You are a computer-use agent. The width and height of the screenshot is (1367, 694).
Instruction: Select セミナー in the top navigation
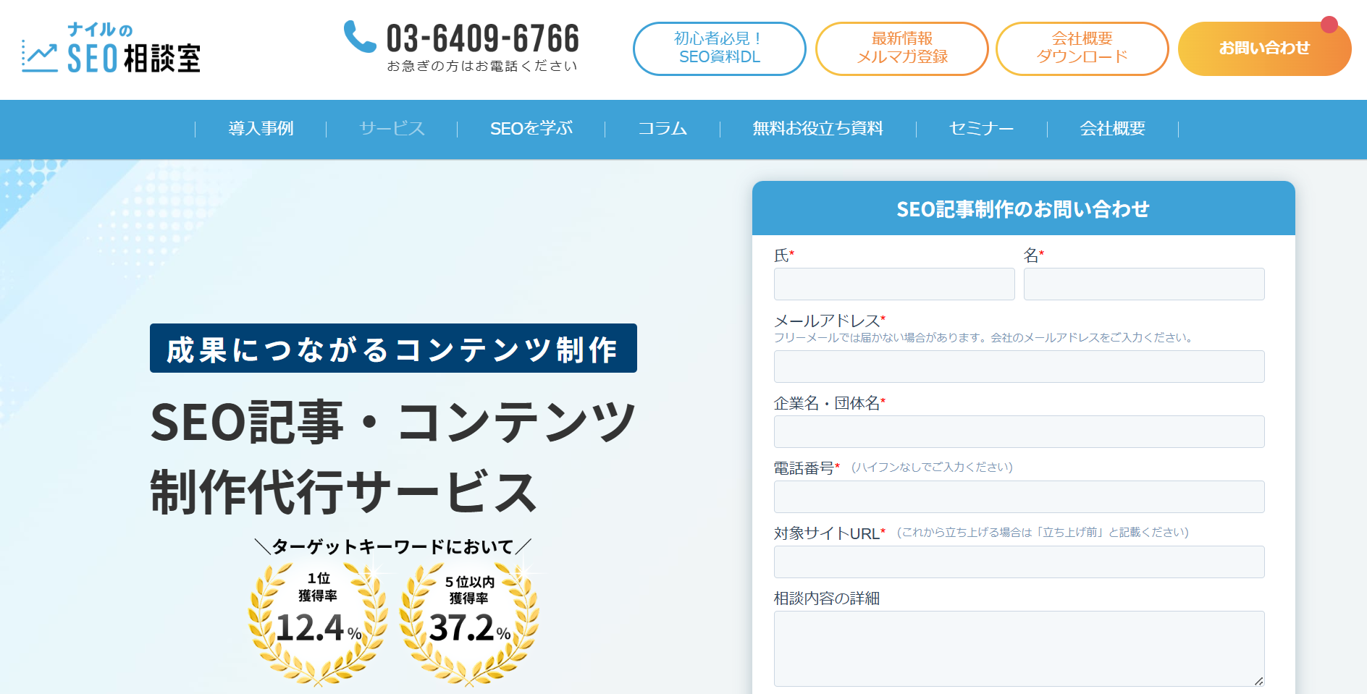pos(980,129)
